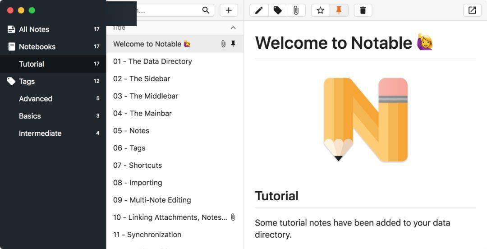Open note 11 - Synchronization
Image resolution: width=487 pixels, height=249 pixels.
click(x=175, y=235)
